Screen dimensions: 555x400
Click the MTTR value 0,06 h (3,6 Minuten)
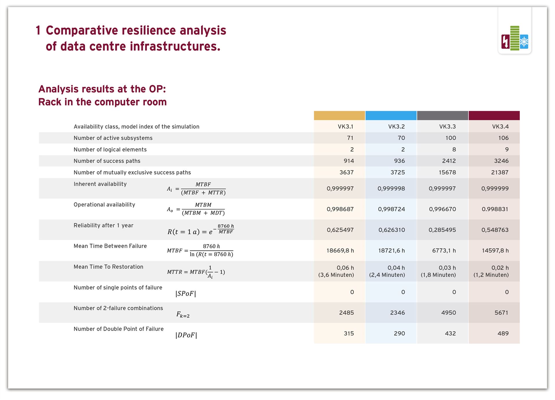point(336,271)
